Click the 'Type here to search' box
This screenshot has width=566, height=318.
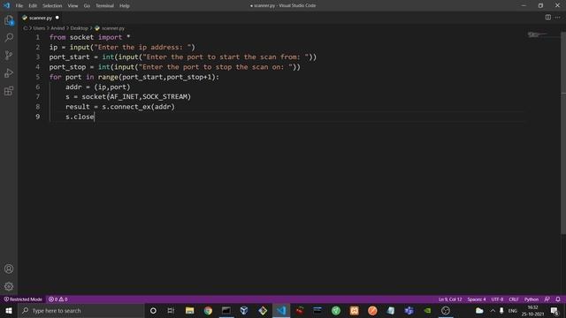coord(80,310)
